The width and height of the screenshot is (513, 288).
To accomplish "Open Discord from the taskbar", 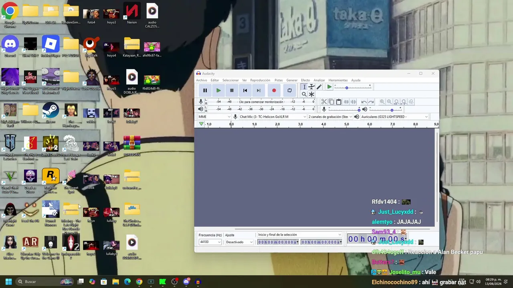I will [x=186, y=282].
